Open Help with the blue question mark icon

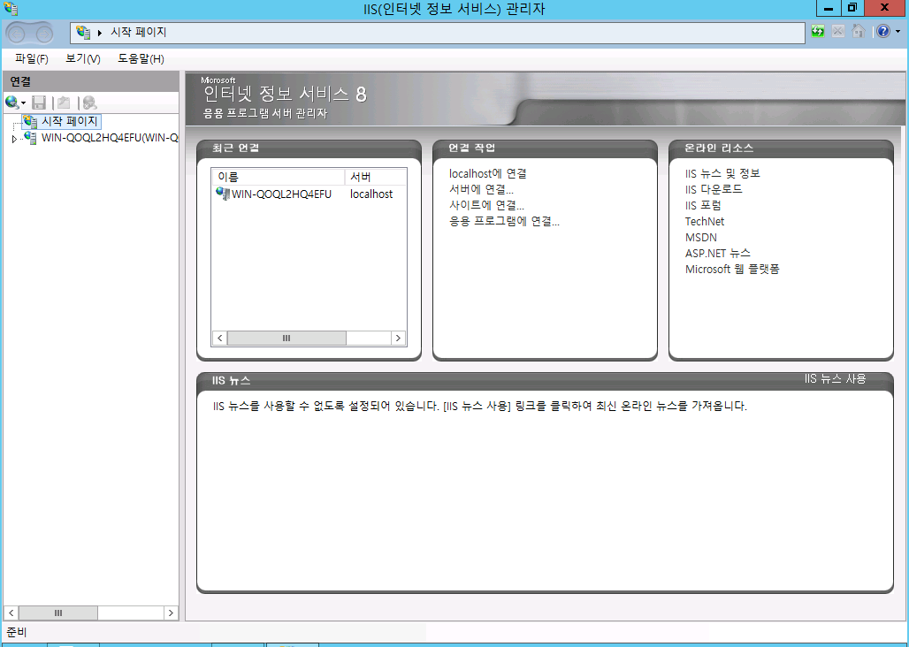pos(882,31)
